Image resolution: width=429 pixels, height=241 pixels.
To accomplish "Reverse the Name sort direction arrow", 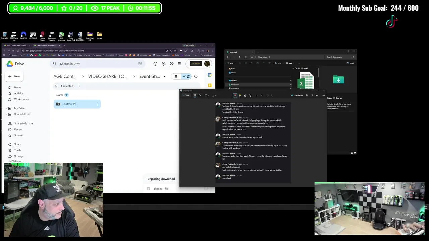I will 66,95.
